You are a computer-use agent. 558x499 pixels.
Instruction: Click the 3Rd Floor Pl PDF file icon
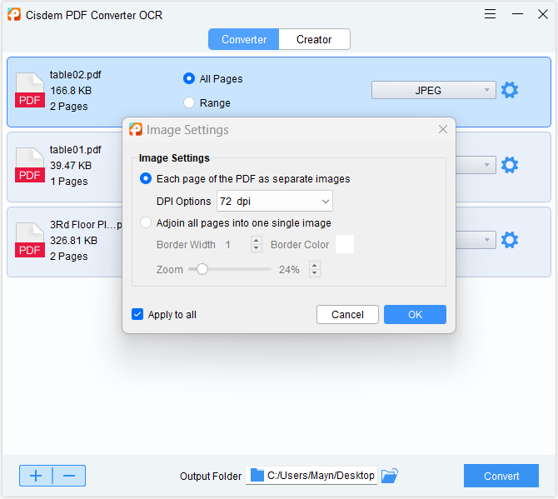(x=30, y=240)
